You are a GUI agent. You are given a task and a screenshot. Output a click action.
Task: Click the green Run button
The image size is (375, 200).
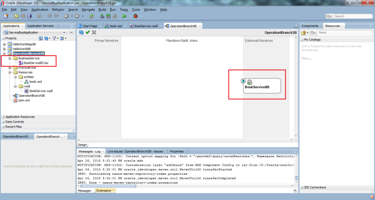pyautogui.click(x=125, y=16)
